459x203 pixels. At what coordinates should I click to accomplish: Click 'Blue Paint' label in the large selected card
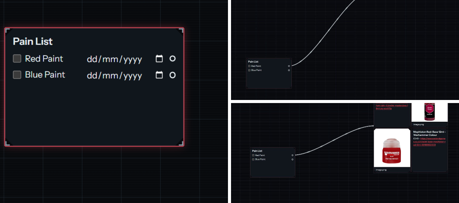(45, 74)
